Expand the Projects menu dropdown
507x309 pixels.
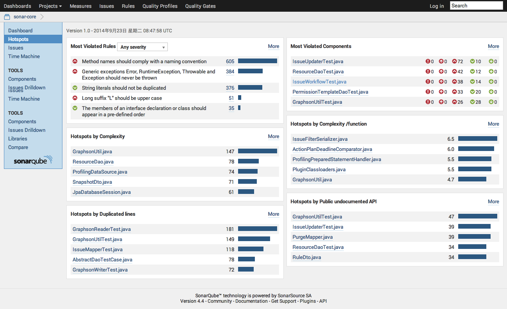coord(50,6)
